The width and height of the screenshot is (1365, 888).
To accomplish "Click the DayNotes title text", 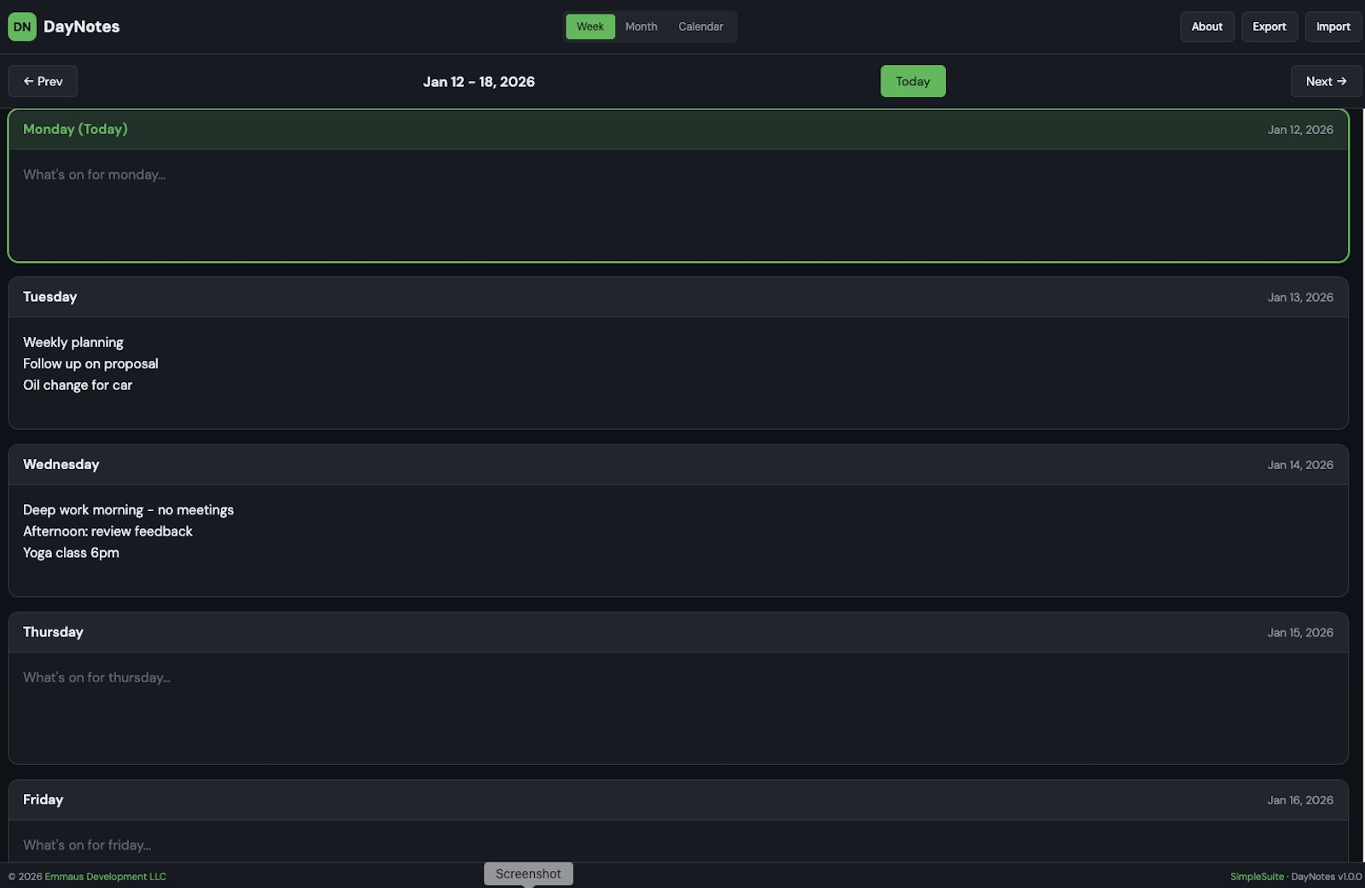I will point(82,26).
